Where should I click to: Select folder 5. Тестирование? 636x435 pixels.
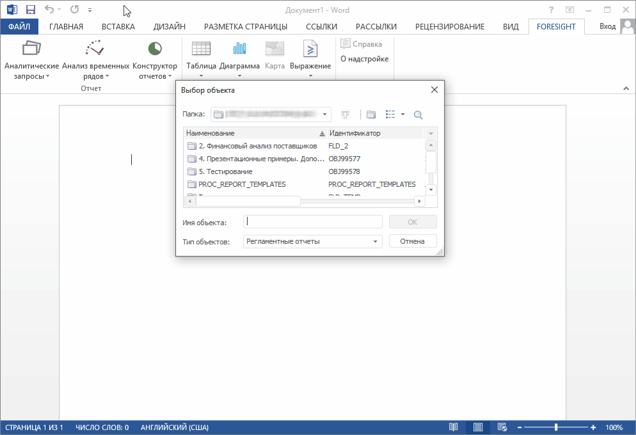pyautogui.click(x=220, y=171)
